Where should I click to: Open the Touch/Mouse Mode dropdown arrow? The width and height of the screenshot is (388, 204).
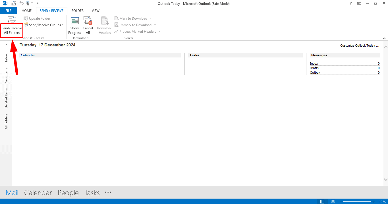tap(32, 3)
